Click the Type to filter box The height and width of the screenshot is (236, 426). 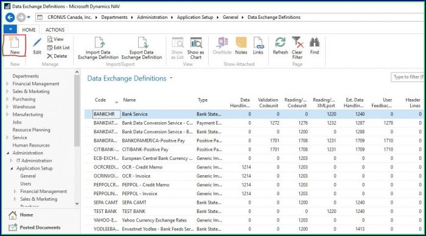pos(408,77)
